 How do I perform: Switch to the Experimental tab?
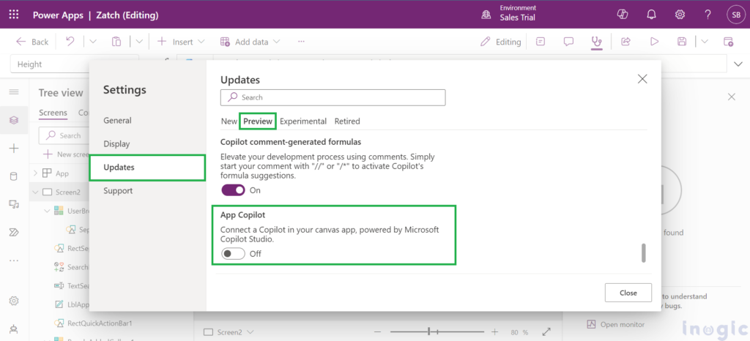tap(303, 121)
